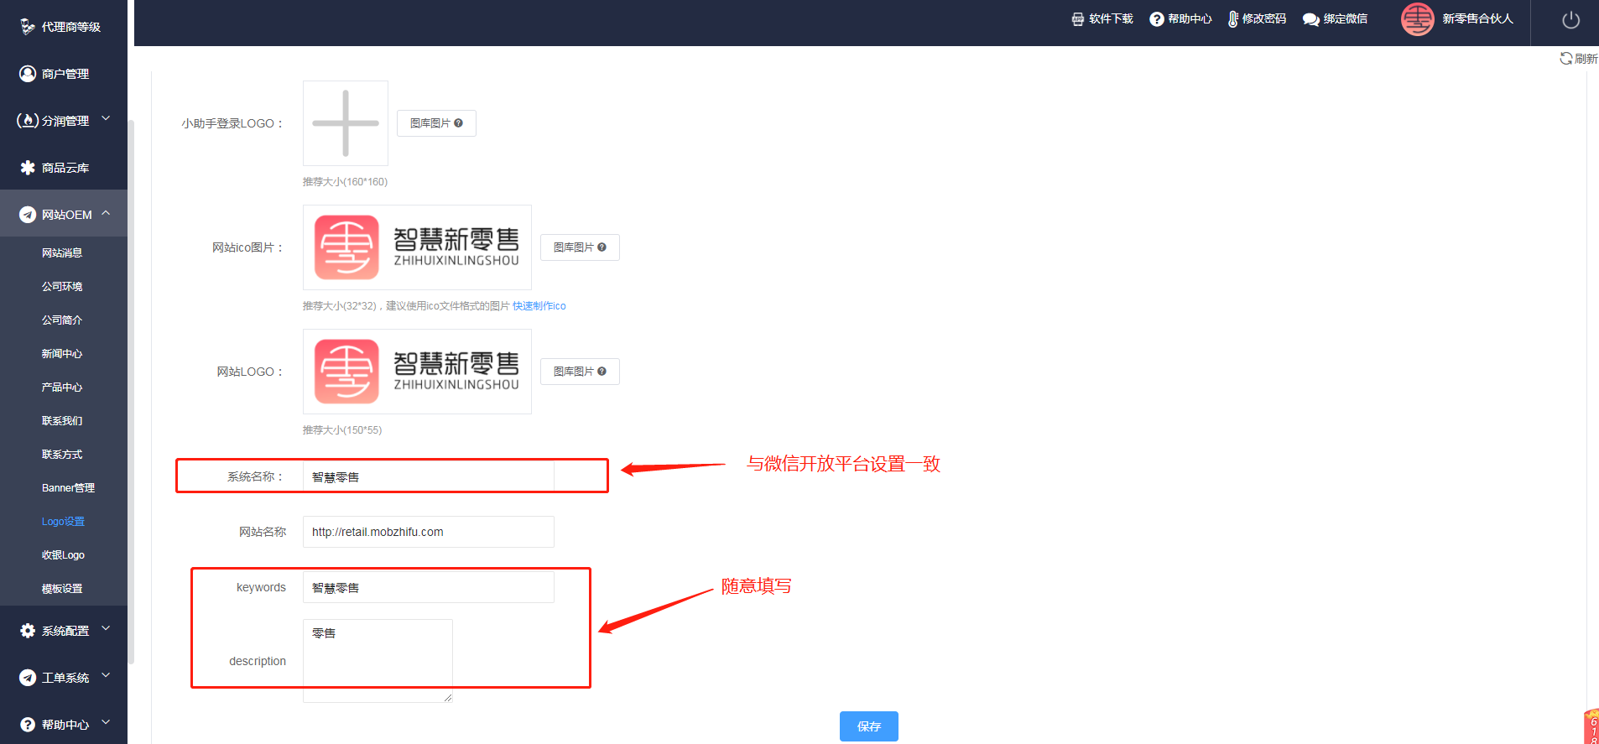
Task: Focus the 系统名称 input field
Action: pos(429,476)
